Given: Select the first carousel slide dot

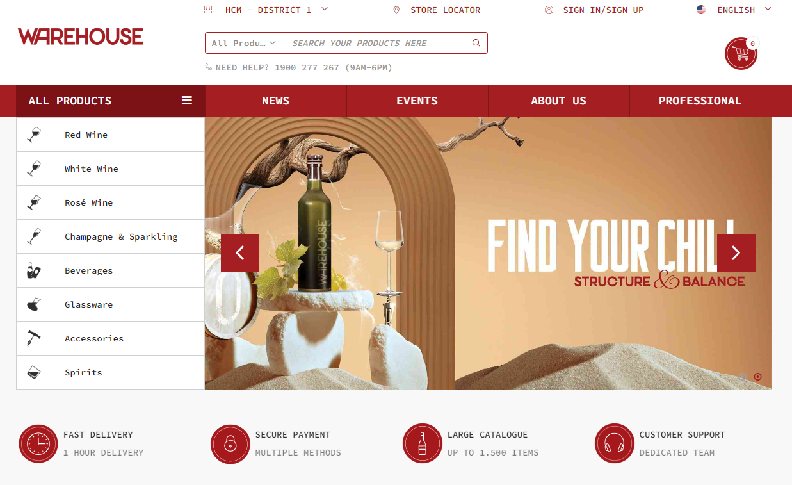Looking at the screenshot, I should pos(743,377).
